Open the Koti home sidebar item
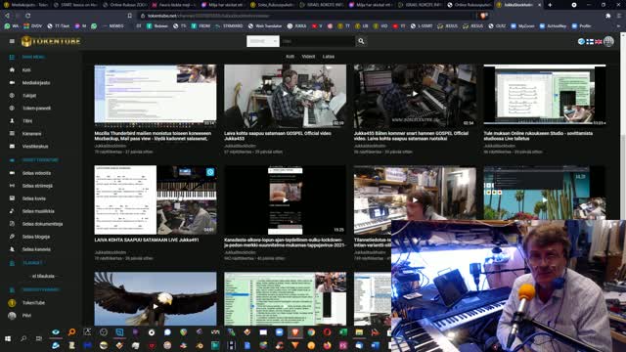 [26, 69]
